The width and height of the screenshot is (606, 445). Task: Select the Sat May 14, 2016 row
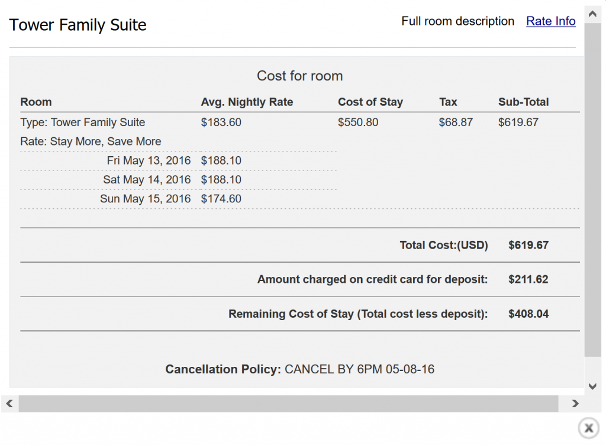coord(147,180)
